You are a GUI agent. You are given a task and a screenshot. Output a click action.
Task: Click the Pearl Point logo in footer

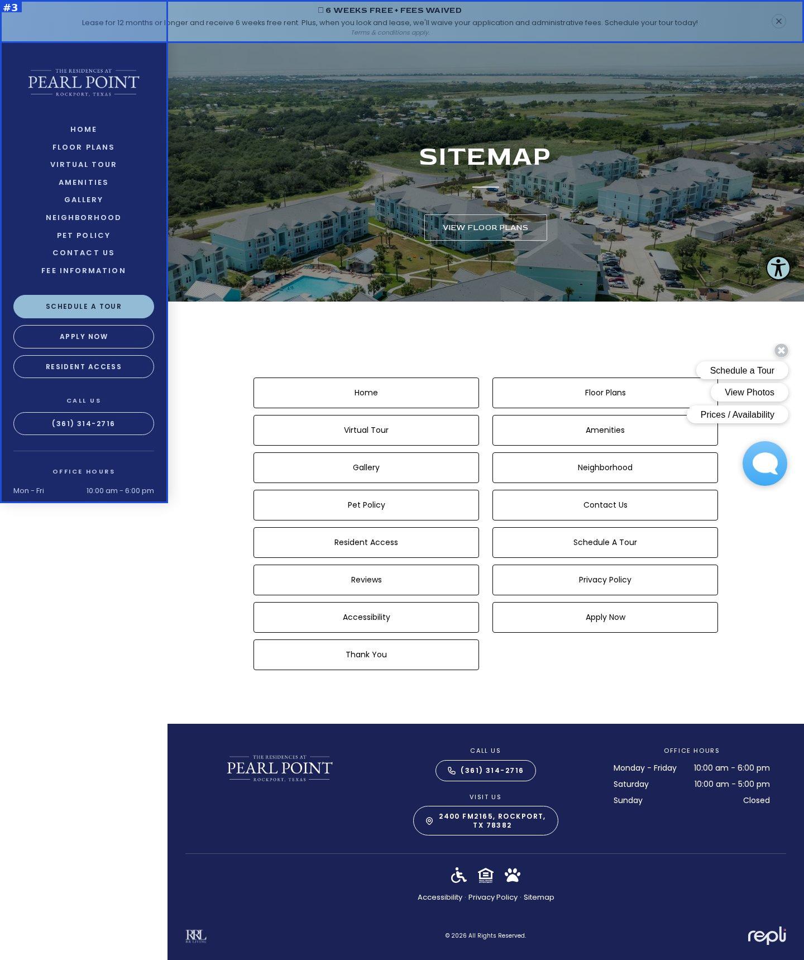click(x=280, y=768)
